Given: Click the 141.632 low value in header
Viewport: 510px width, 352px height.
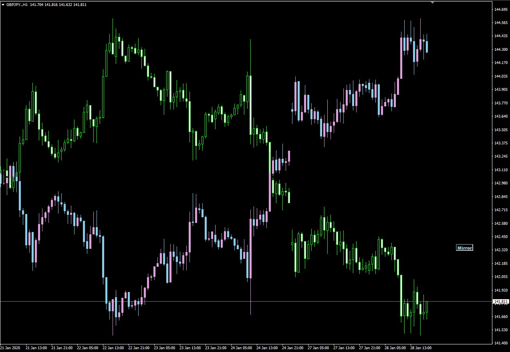Looking at the screenshot, I should (x=65, y=4).
